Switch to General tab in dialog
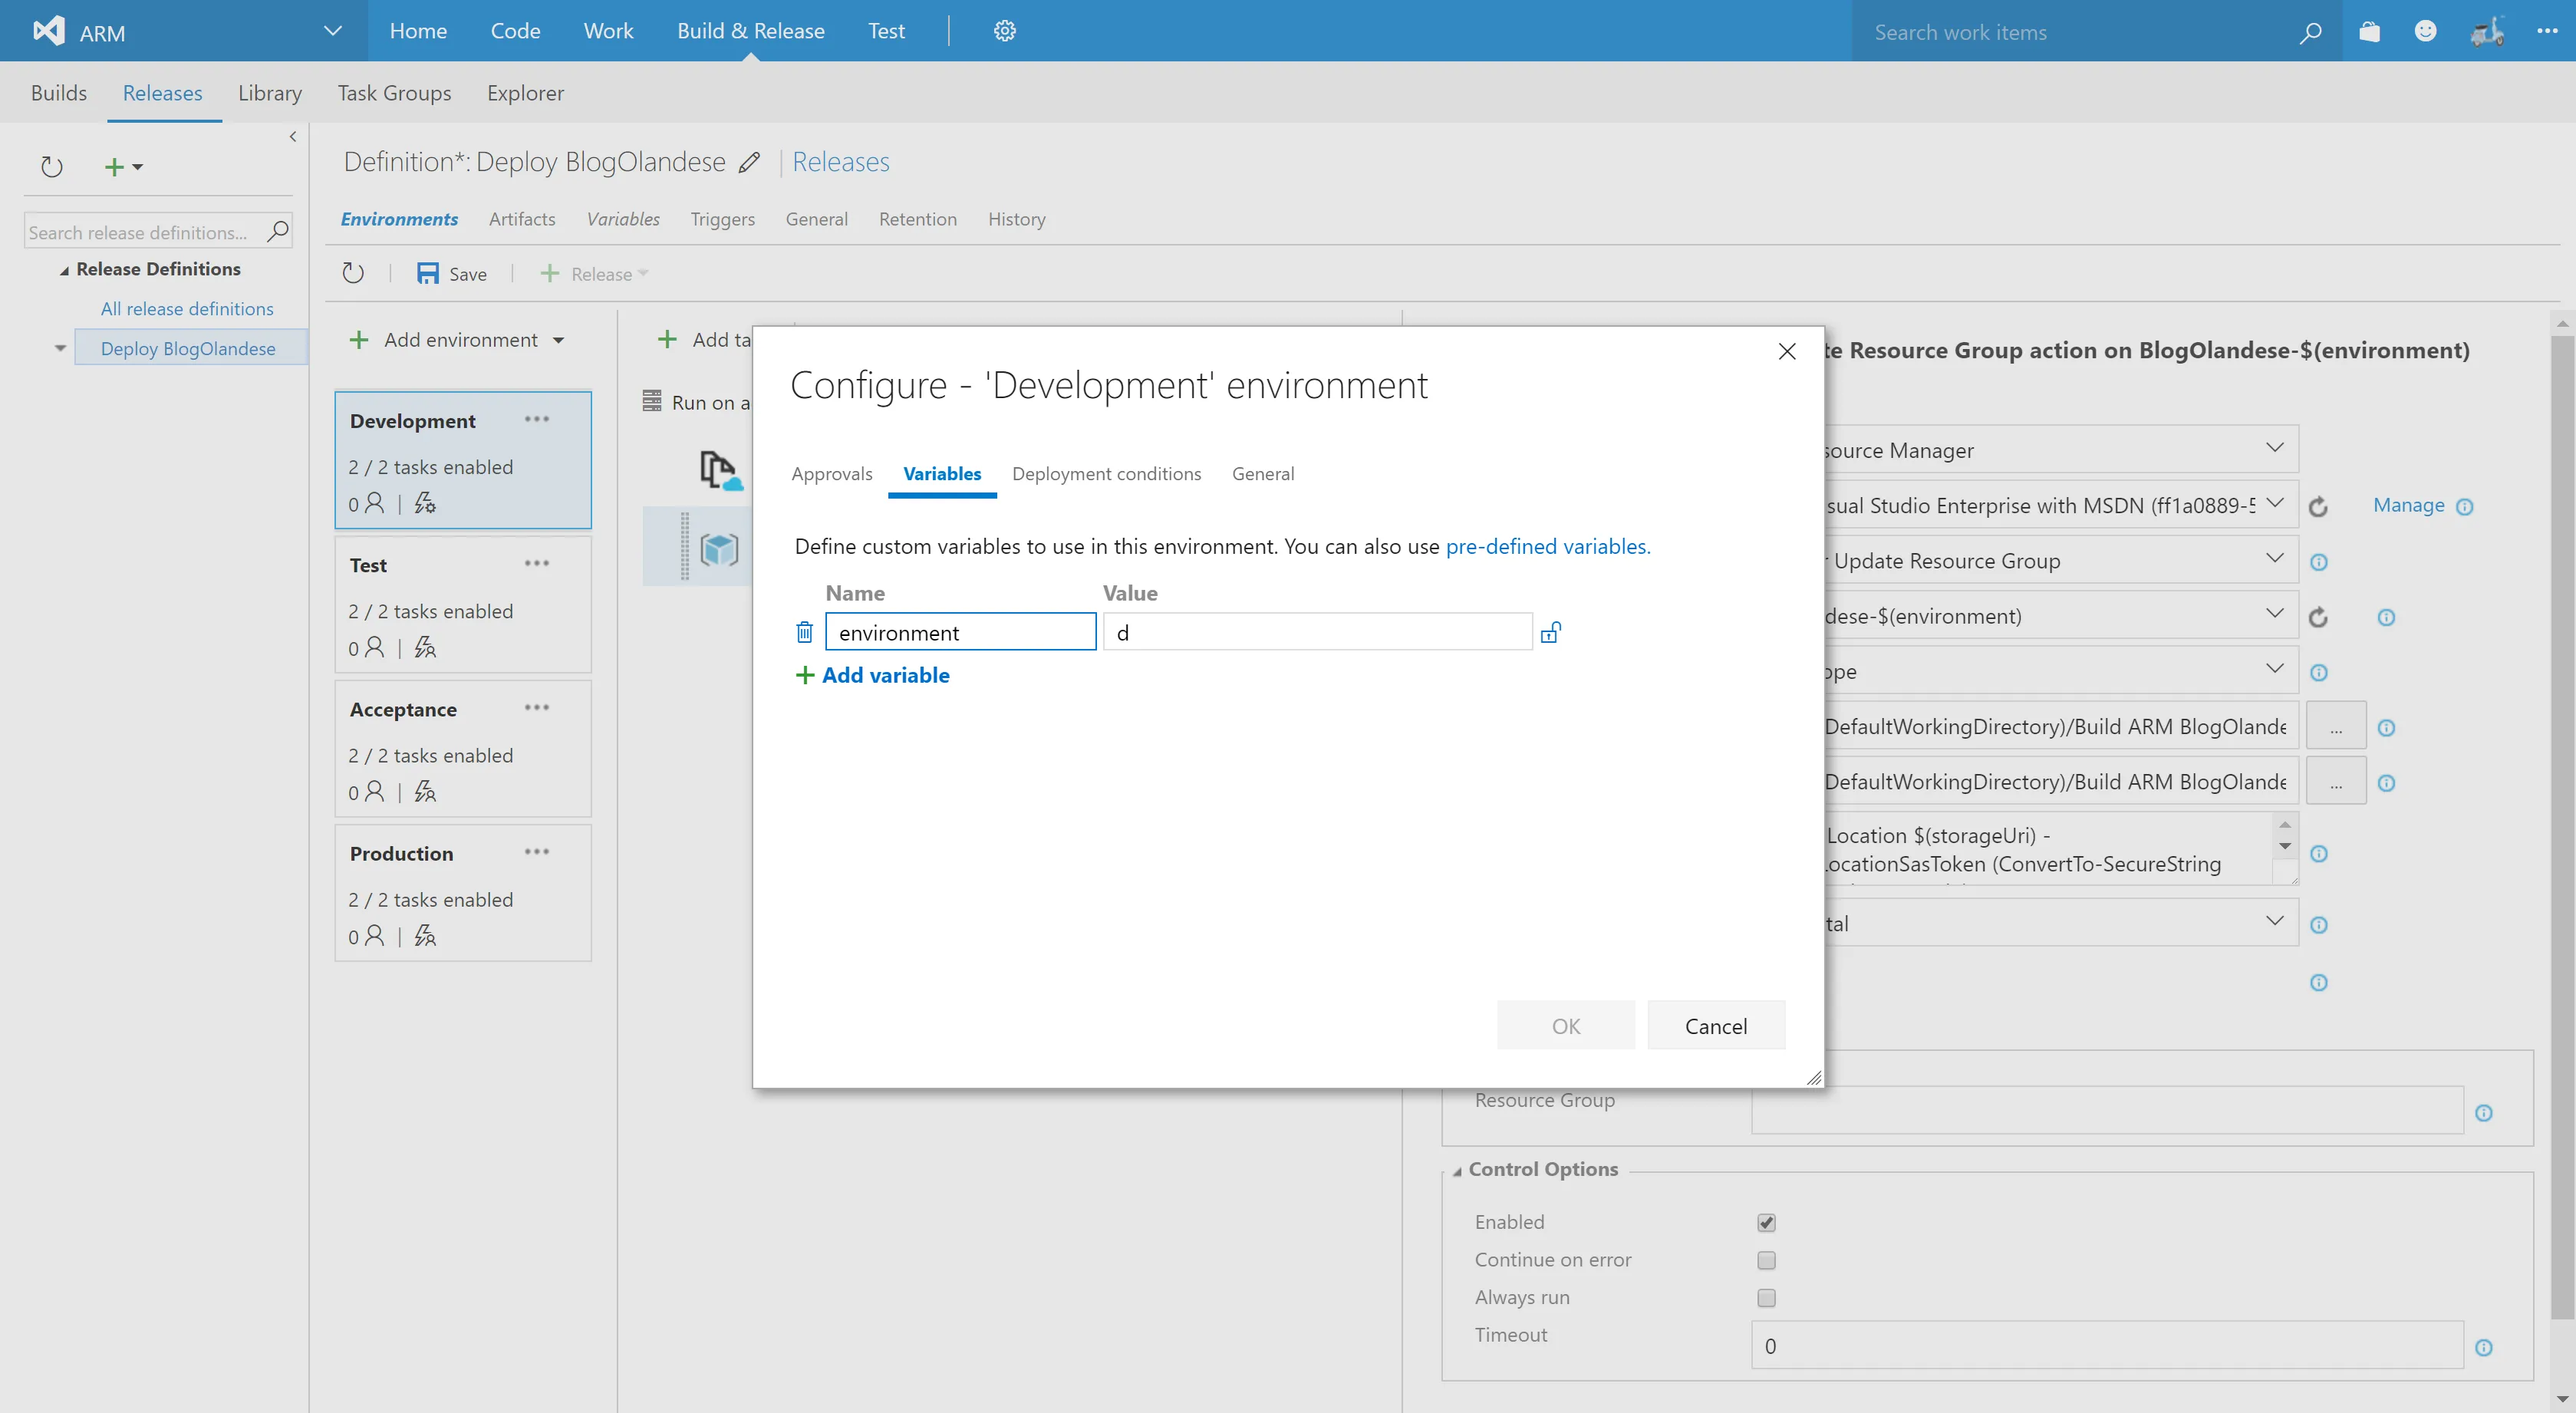Viewport: 2576px width, 1413px height. click(1262, 474)
